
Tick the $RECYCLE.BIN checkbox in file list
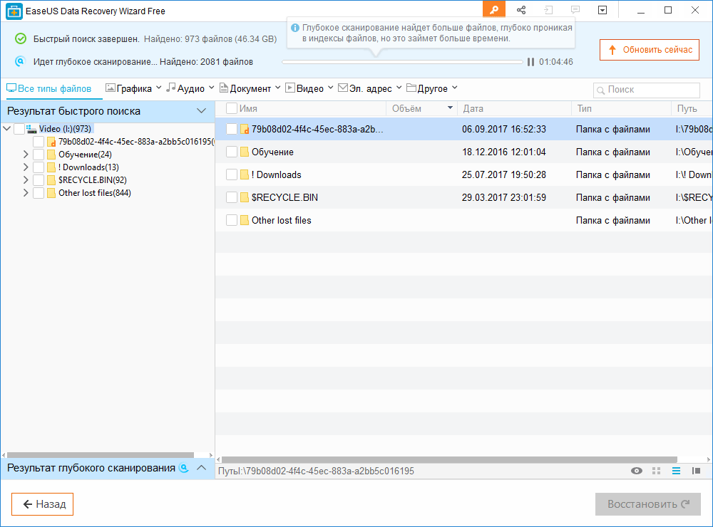232,197
